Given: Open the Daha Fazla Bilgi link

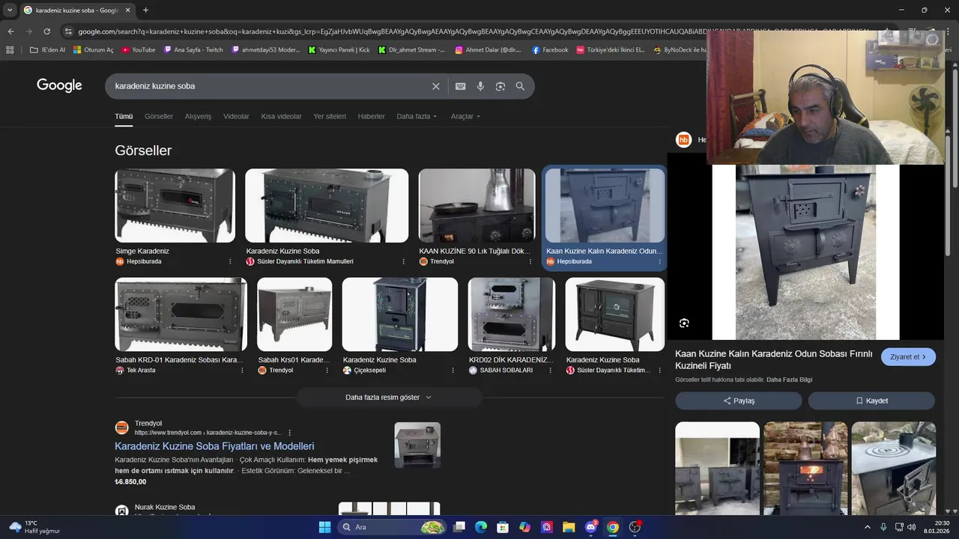Looking at the screenshot, I should tap(789, 380).
